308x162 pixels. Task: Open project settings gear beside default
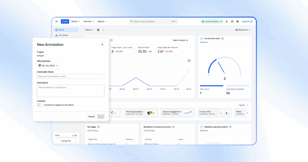(x=98, y=30)
